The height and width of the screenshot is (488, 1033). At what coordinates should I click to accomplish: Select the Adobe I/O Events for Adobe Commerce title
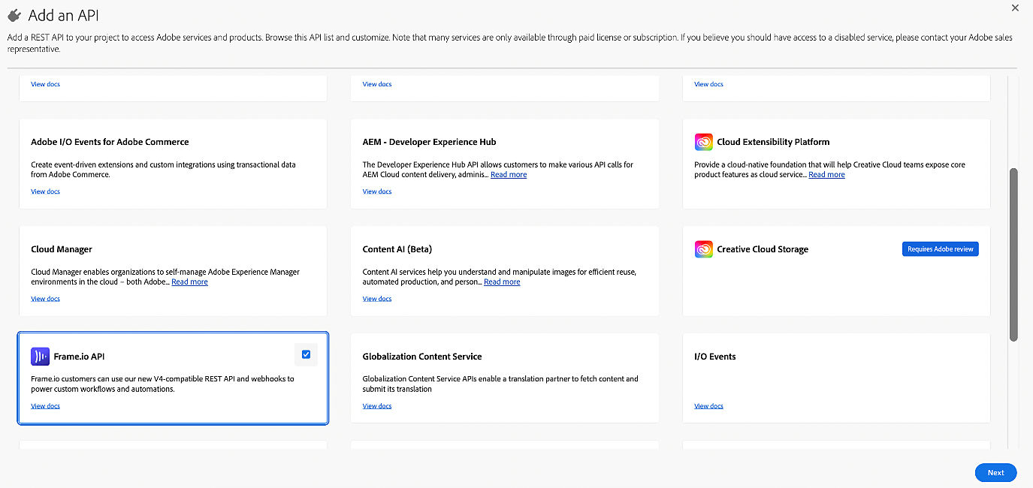[110, 142]
